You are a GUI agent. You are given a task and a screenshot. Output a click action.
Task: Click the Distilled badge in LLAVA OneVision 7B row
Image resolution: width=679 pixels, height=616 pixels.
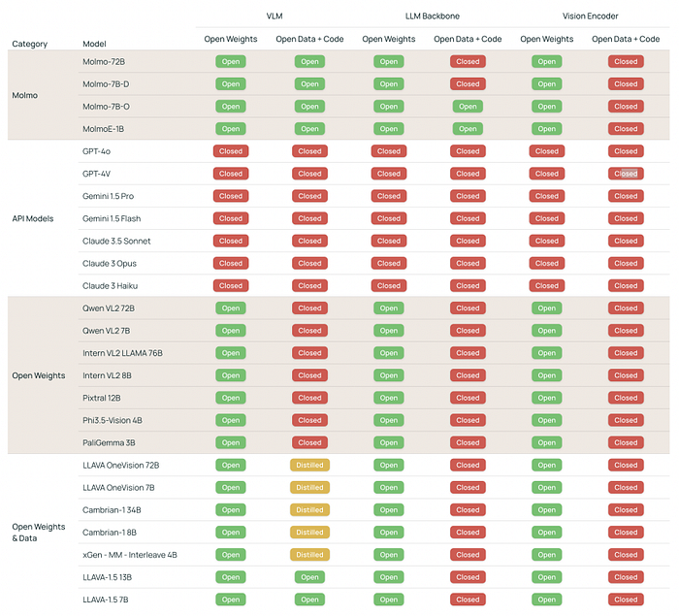pos(309,488)
